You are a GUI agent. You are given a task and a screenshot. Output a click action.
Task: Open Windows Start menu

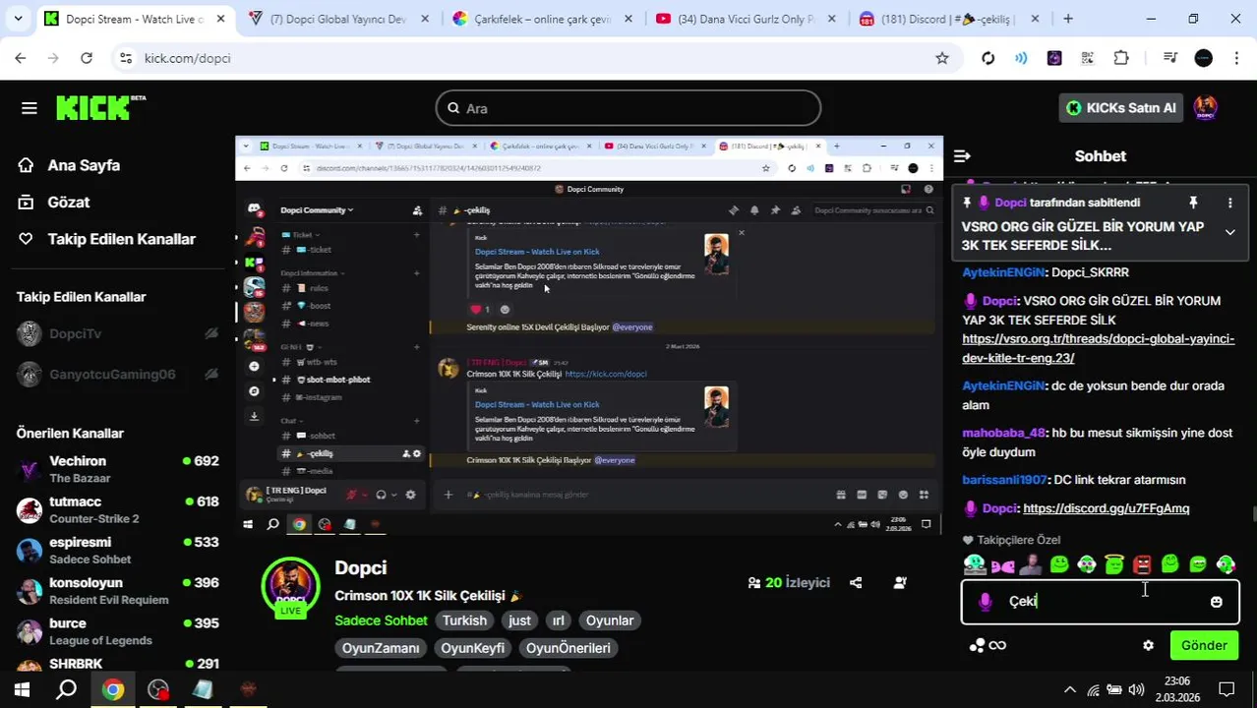22,689
